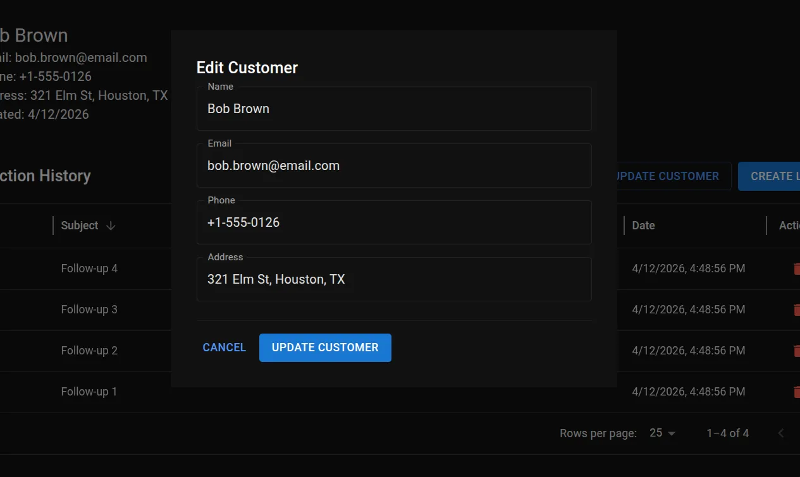Viewport: 800px width, 477px height.
Task: Select the Follow-up 1 table row
Action: coord(89,392)
